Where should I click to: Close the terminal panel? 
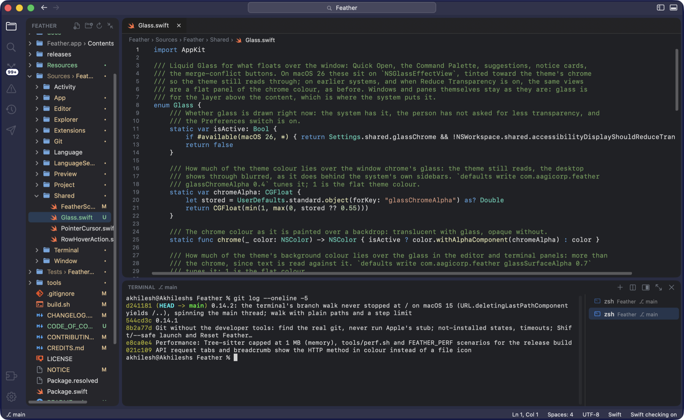671,288
